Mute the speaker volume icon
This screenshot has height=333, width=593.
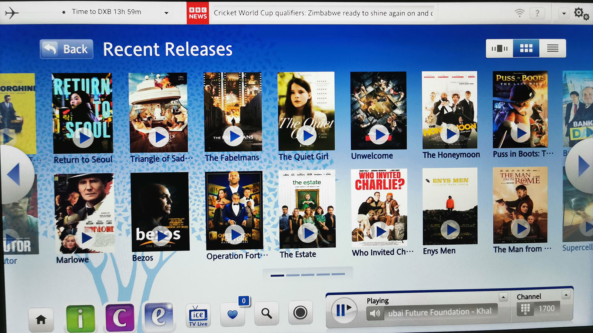coord(375,313)
